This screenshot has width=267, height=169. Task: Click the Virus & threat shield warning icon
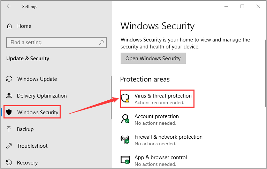tap(125, 98)
